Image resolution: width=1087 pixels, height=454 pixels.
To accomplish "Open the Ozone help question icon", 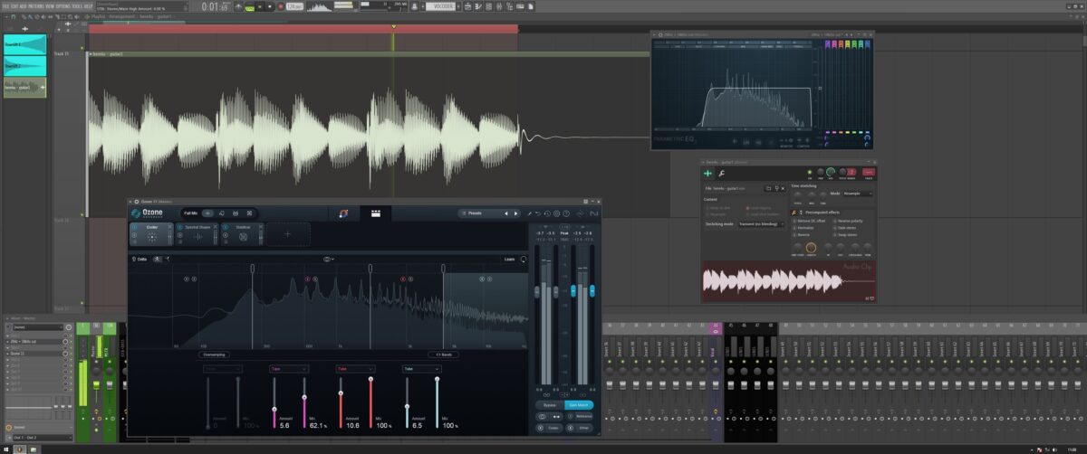I will 566,213.
